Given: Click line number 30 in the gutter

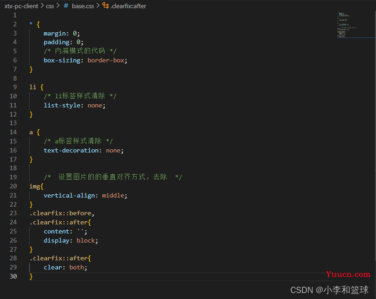Looking at the screenshot, I should tap(13, 276).
